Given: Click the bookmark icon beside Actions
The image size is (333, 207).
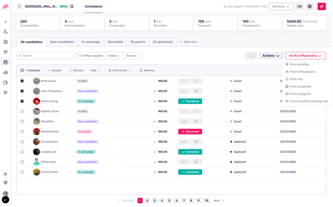Looking at the screenshot, I should click(x=251, y=56).
